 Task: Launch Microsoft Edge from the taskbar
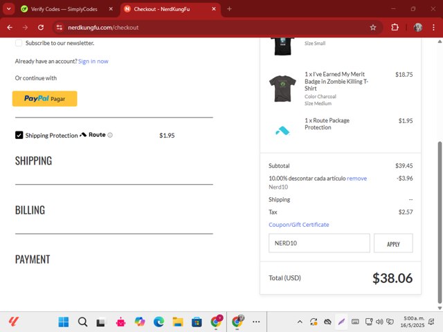(159, 322)
